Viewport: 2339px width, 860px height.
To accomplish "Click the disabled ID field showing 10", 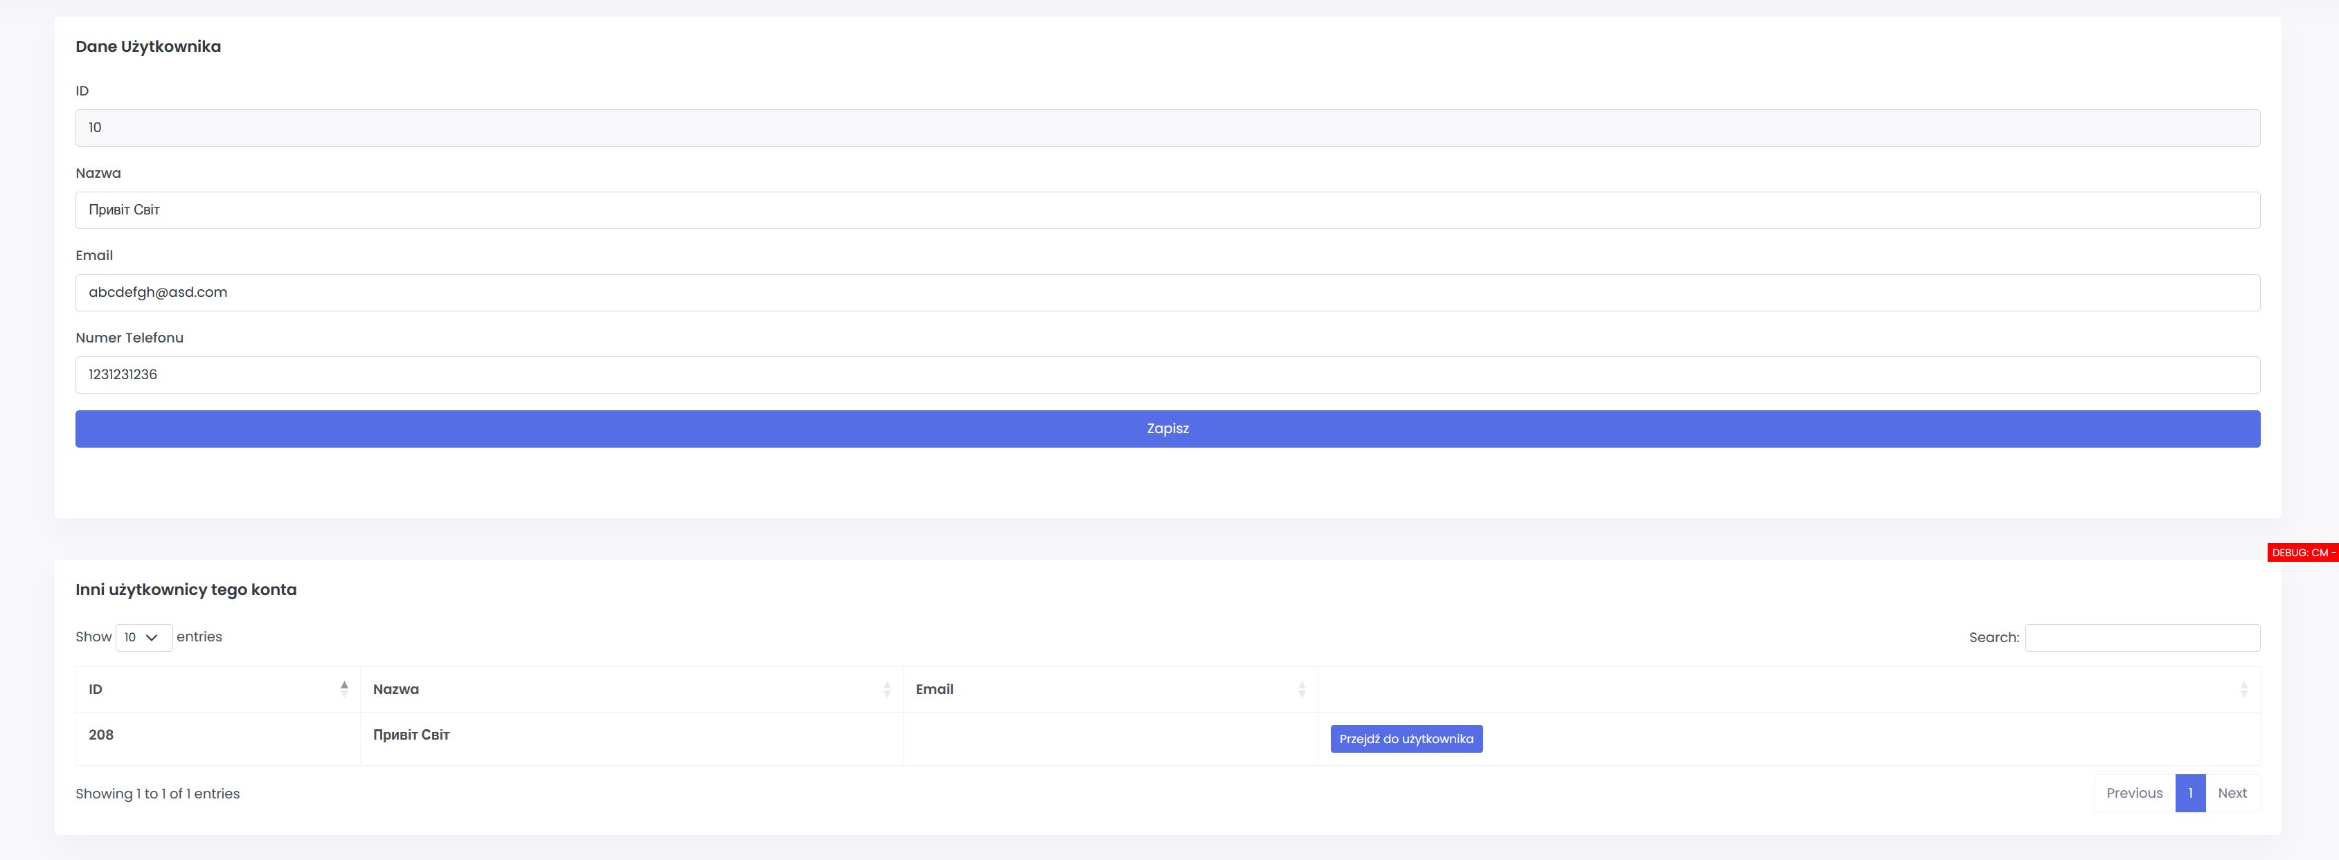I will [1167, 128].
